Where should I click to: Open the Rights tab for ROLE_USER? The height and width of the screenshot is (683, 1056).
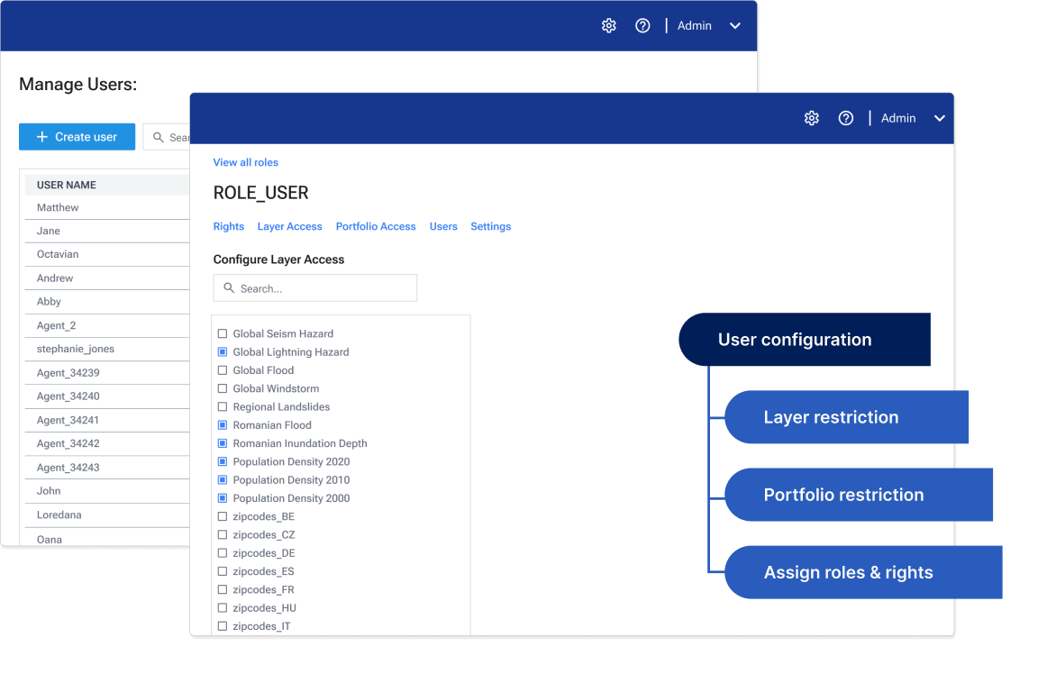(228, 226)
